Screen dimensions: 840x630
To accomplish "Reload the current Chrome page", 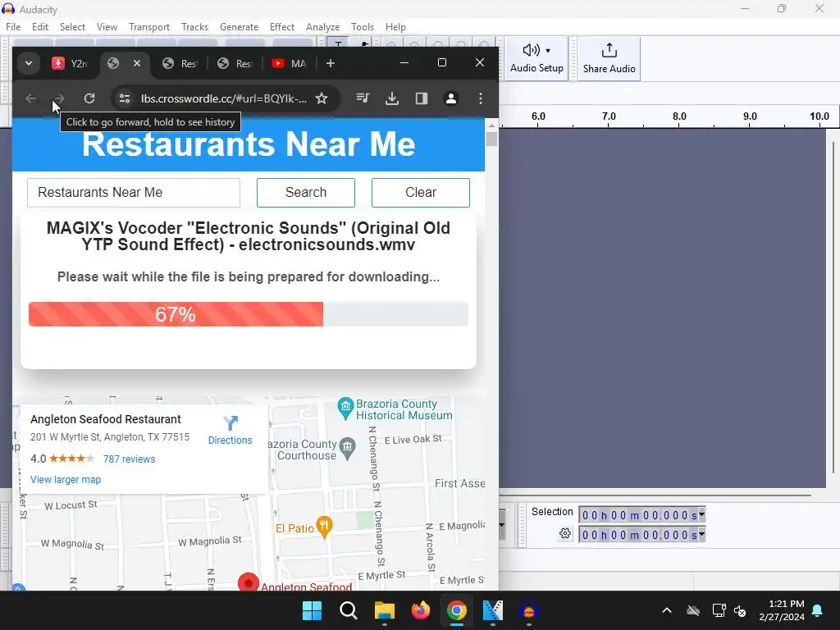I will 89,98.
